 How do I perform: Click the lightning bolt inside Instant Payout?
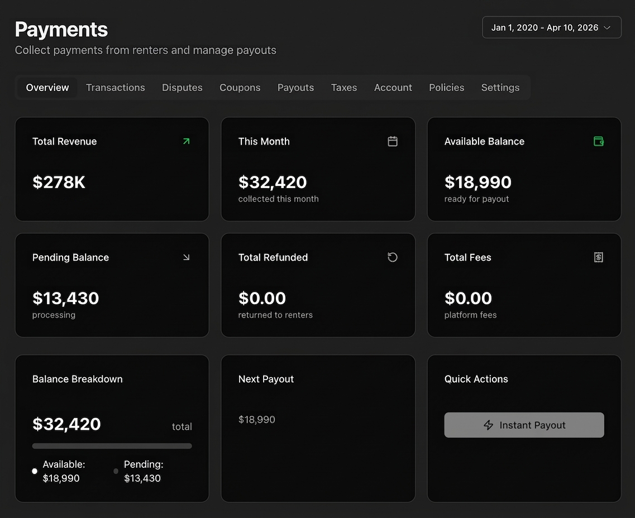click(x=490, y=425)
